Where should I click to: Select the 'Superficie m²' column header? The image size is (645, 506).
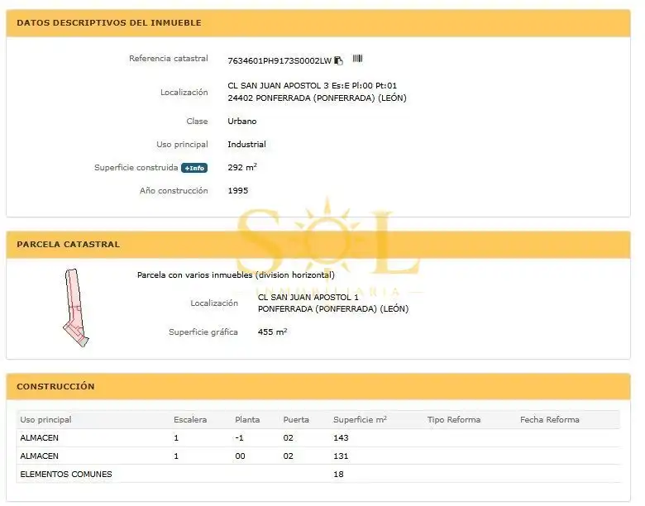coord(360,420)
